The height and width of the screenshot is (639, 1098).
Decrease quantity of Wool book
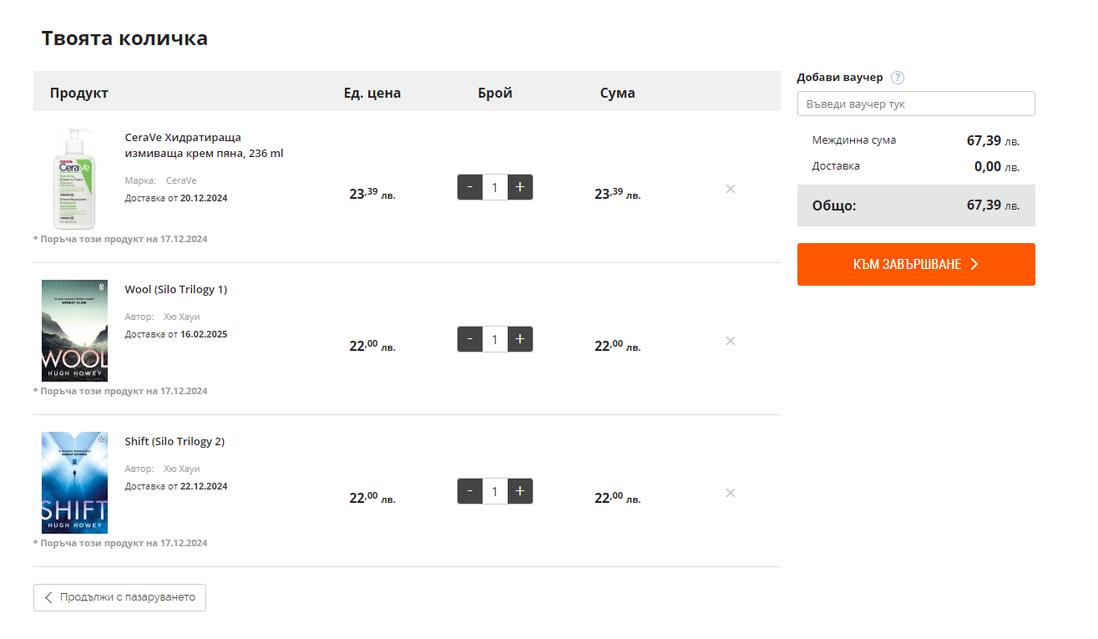pos(470,339)
